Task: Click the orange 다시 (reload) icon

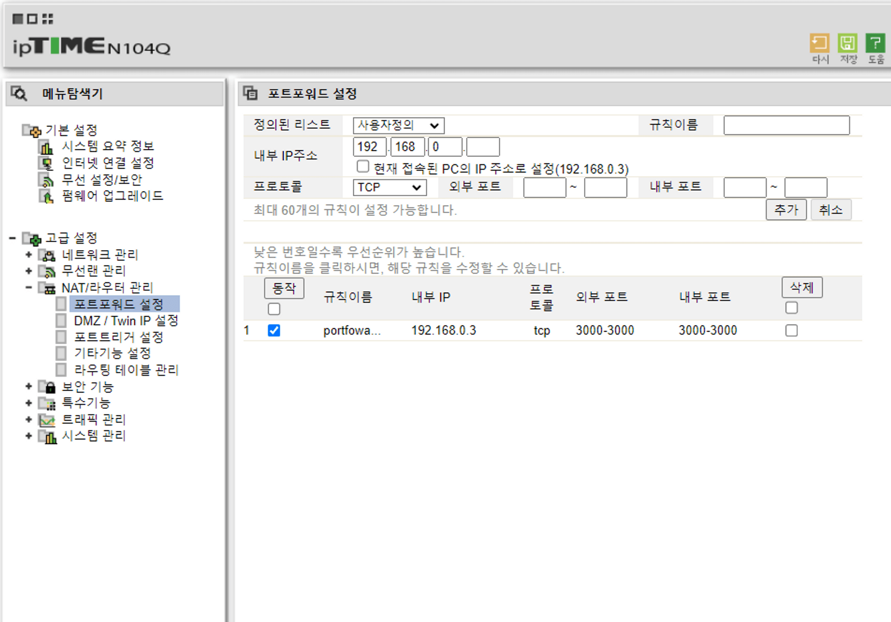Action: 819,44
